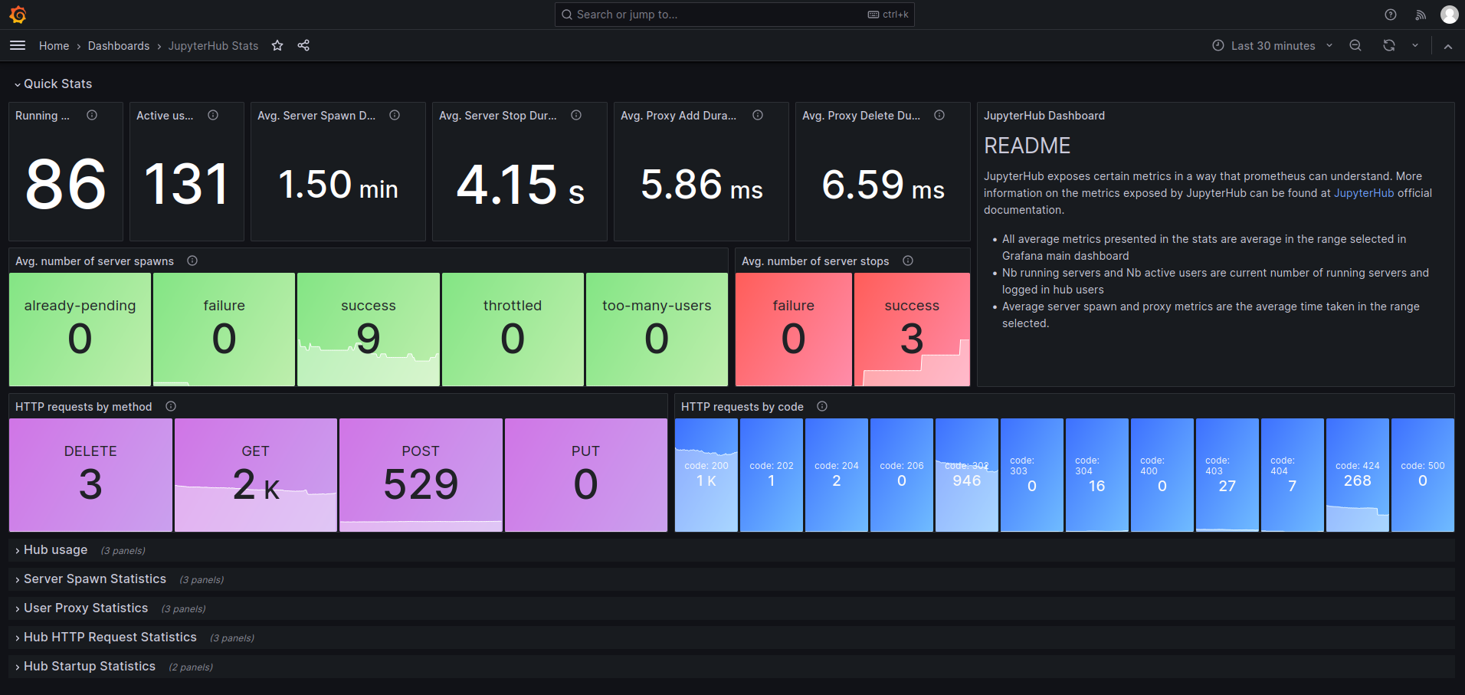This screenshot has width=1465, height=695.
Task: Select the code: 200 stat tile
Action: (706, 475)
